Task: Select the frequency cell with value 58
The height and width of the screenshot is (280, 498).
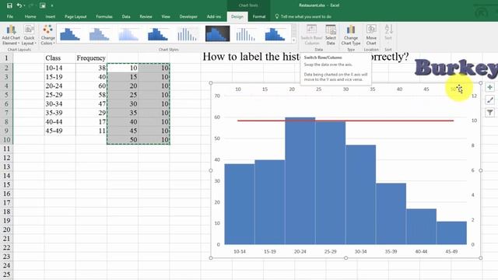Action: (91, 95)
